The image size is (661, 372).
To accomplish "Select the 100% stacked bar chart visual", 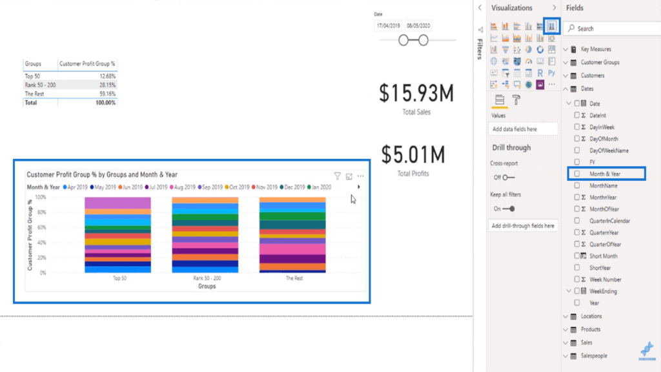I will (x=540, y=26).
